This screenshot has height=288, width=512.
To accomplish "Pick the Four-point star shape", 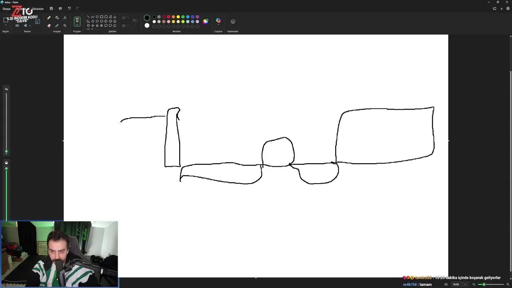I will click(92, 26).
